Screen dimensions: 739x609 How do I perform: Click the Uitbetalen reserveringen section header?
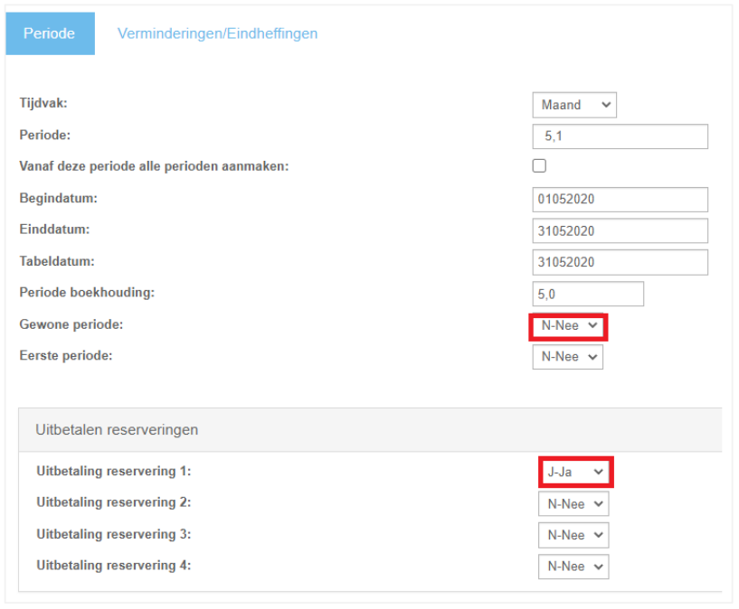pyautogui.click(x=370, y=430)
